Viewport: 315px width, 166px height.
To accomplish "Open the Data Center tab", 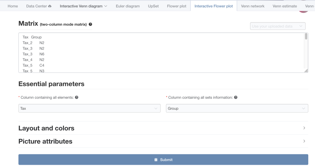I will [39, 6].
